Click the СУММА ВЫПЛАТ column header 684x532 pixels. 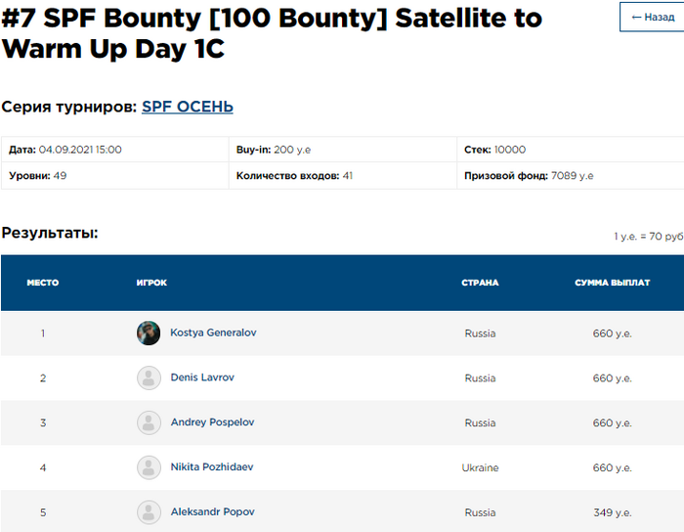[x=612, y=283]
